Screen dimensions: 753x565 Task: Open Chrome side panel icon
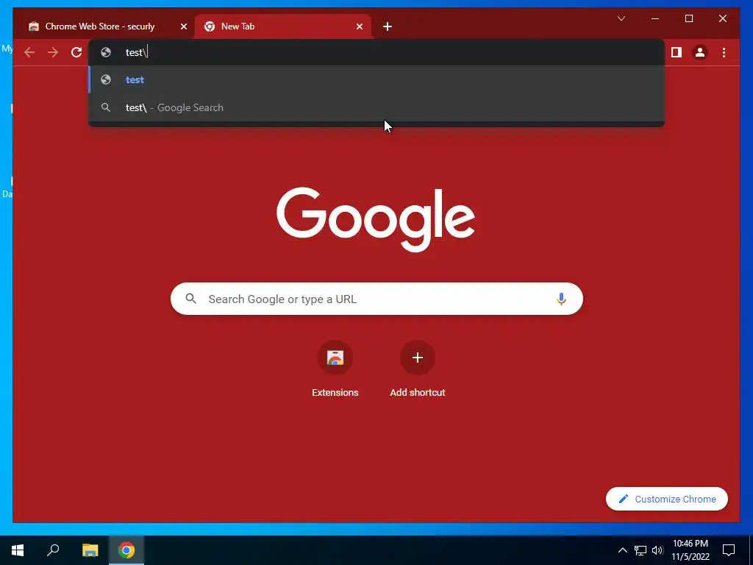677,52
